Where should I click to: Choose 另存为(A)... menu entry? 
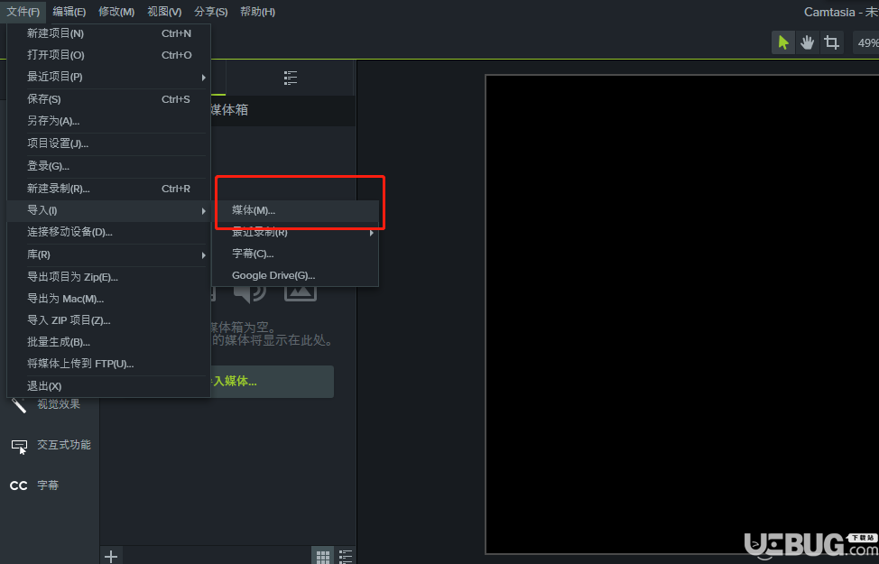tap(109, 121)
